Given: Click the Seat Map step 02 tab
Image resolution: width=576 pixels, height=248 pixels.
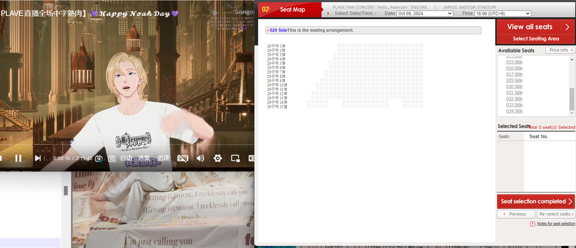Looking at the screenshot, I should tap(290, 10).
